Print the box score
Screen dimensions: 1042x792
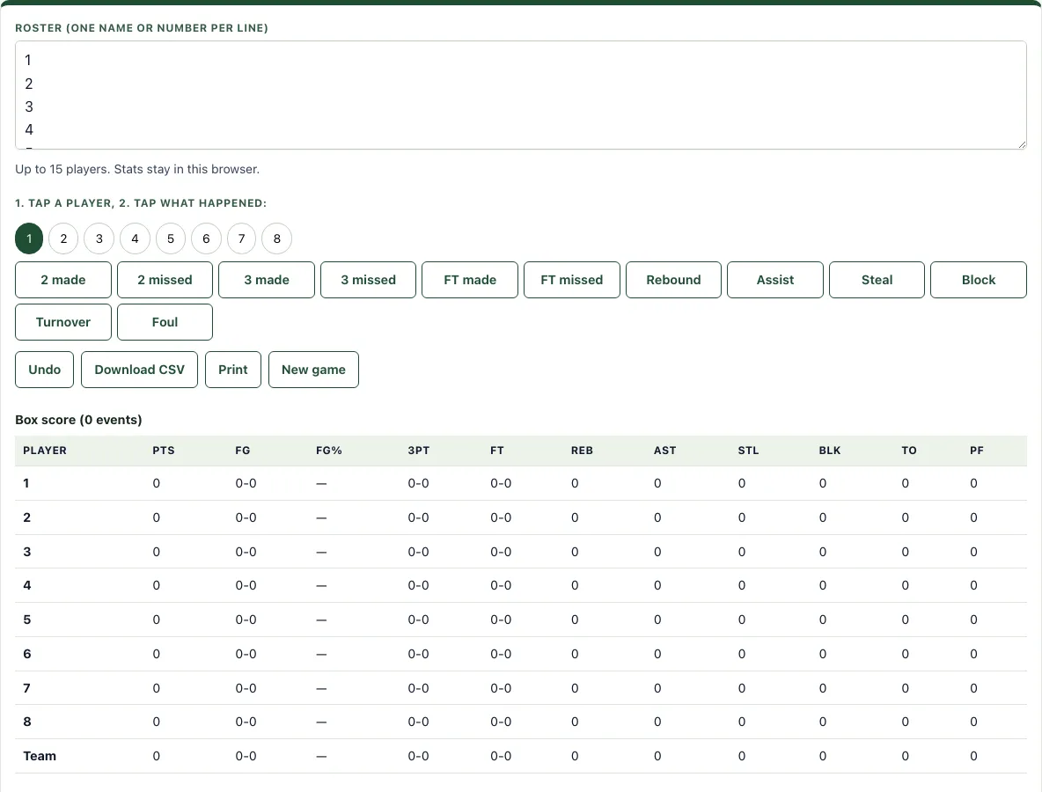232,370
